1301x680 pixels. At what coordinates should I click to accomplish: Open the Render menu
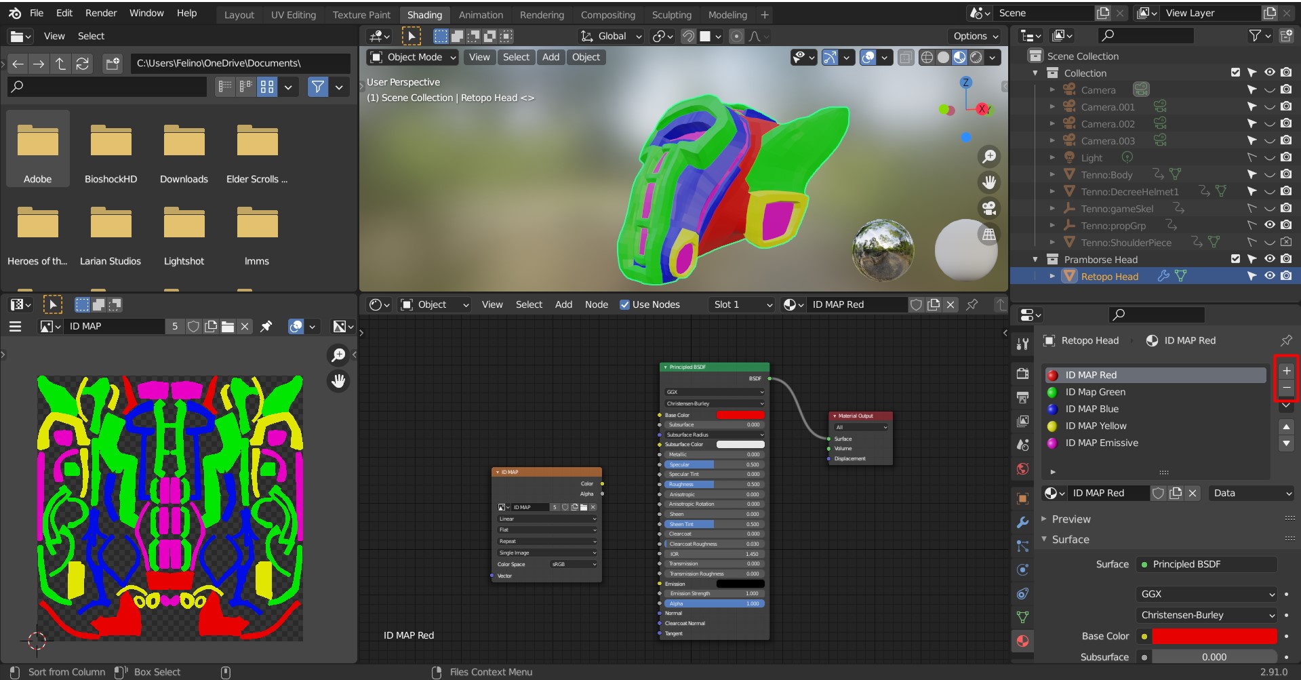(101, 13)
